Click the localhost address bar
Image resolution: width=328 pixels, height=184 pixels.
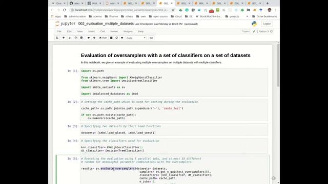pos(122,10)
